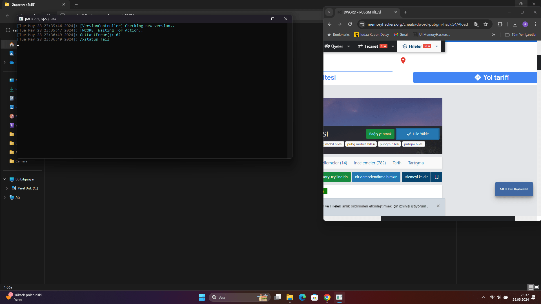Open Bookmarks bookmark folder
The image size is (541, 304).
[338, 35]
